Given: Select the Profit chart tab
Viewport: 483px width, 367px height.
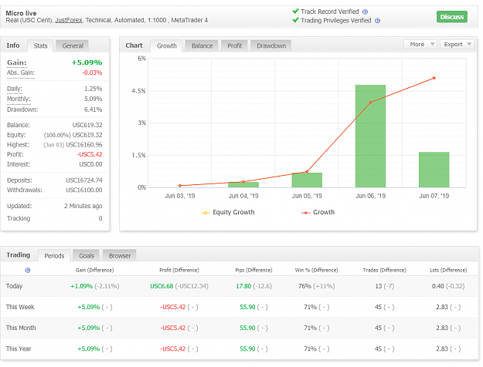Looking at the screenshot, I should 235,45.
